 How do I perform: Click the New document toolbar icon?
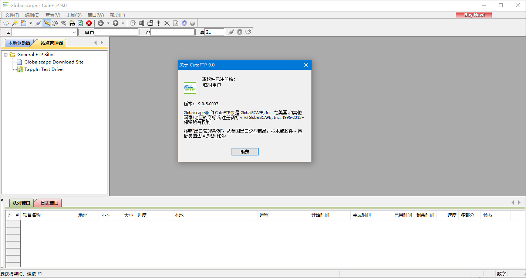[x=24, y=23]
